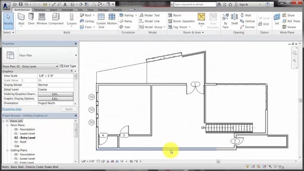304x171 pixels.
Task: Select the Ref Plane tool
Action: coord(291,21)
